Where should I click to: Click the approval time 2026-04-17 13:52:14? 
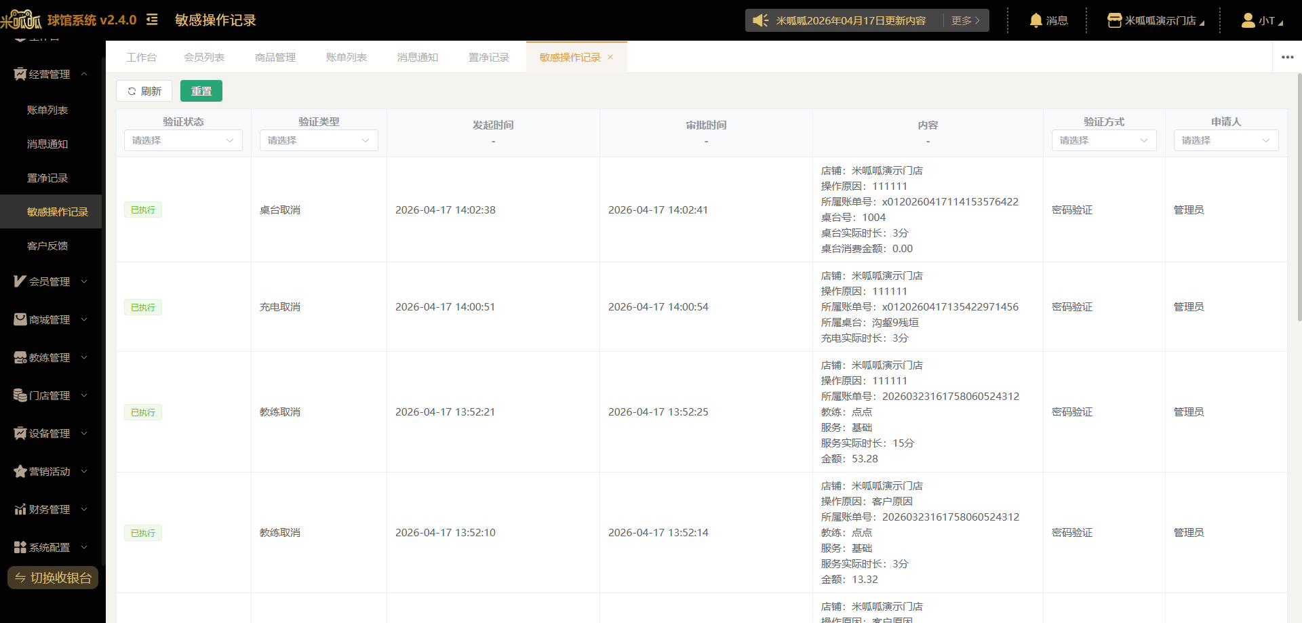pyautogui.click(x=658, y=533)
